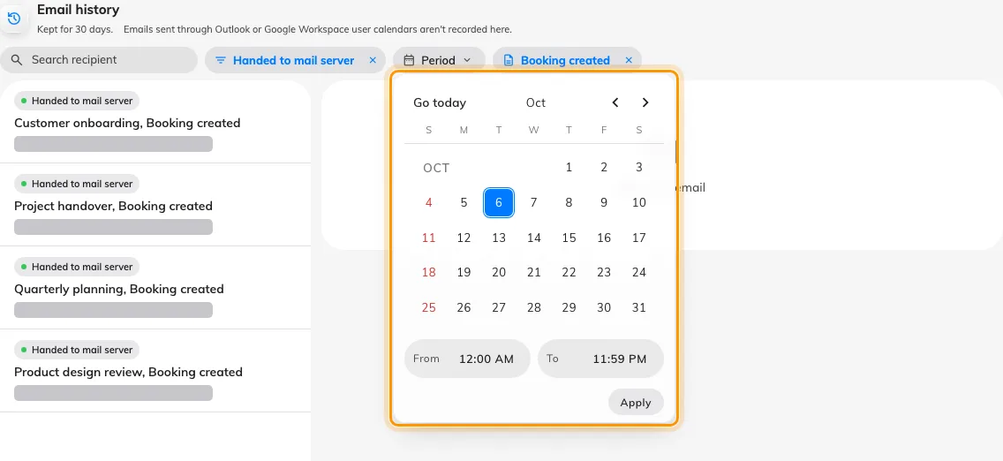
Task: Select October 10 in calendar
Action: click(x=639, y=203)
